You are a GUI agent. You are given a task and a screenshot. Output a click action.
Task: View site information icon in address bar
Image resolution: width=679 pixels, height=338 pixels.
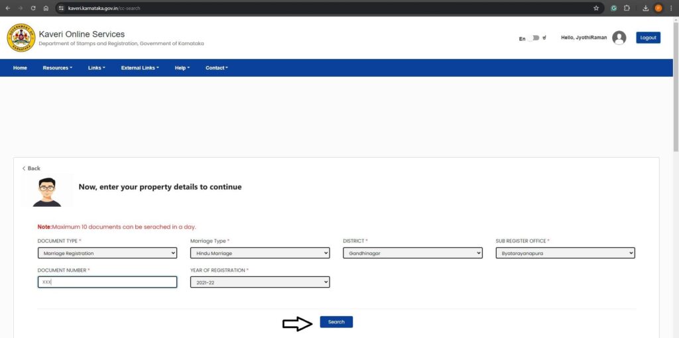(61, 8)
